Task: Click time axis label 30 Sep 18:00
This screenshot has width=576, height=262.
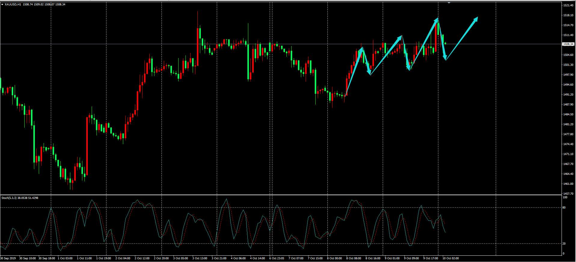Action: (47, 258)
